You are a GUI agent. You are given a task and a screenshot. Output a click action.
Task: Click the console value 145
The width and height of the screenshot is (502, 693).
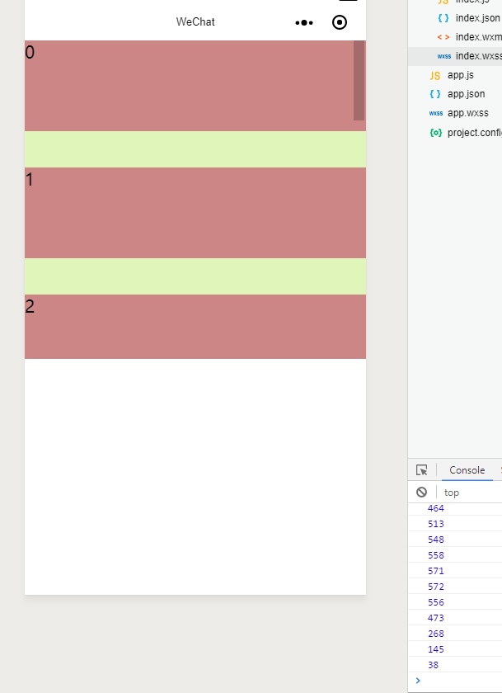(436, 649)
